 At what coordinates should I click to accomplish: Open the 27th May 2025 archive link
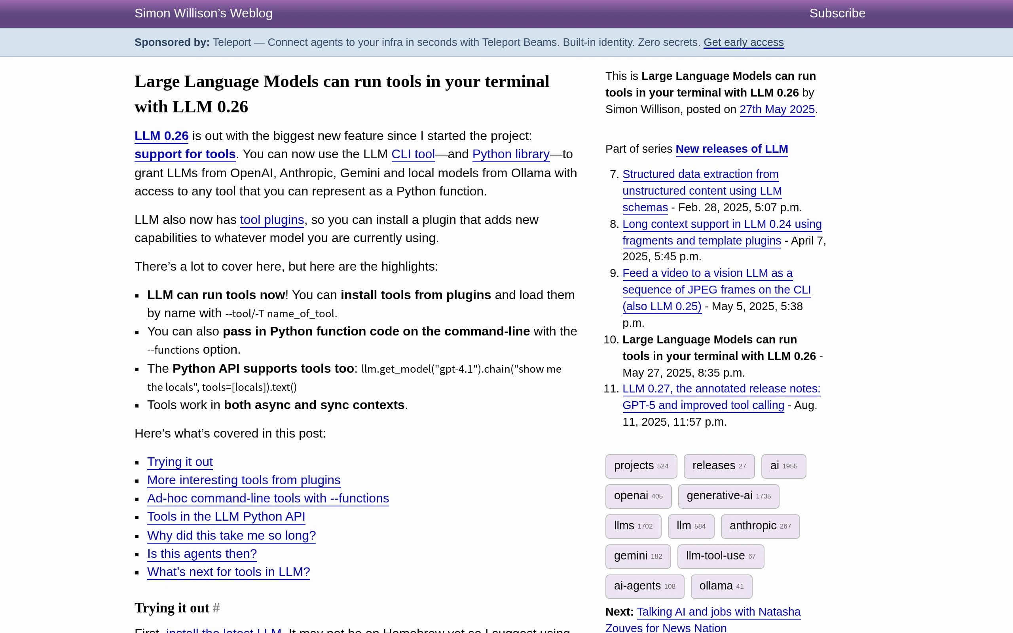(x=777, y=109)
